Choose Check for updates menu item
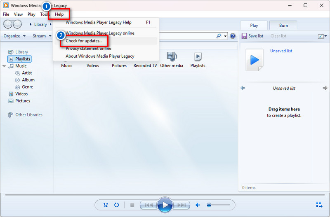330x217 pixels. (x=106, y=41)
